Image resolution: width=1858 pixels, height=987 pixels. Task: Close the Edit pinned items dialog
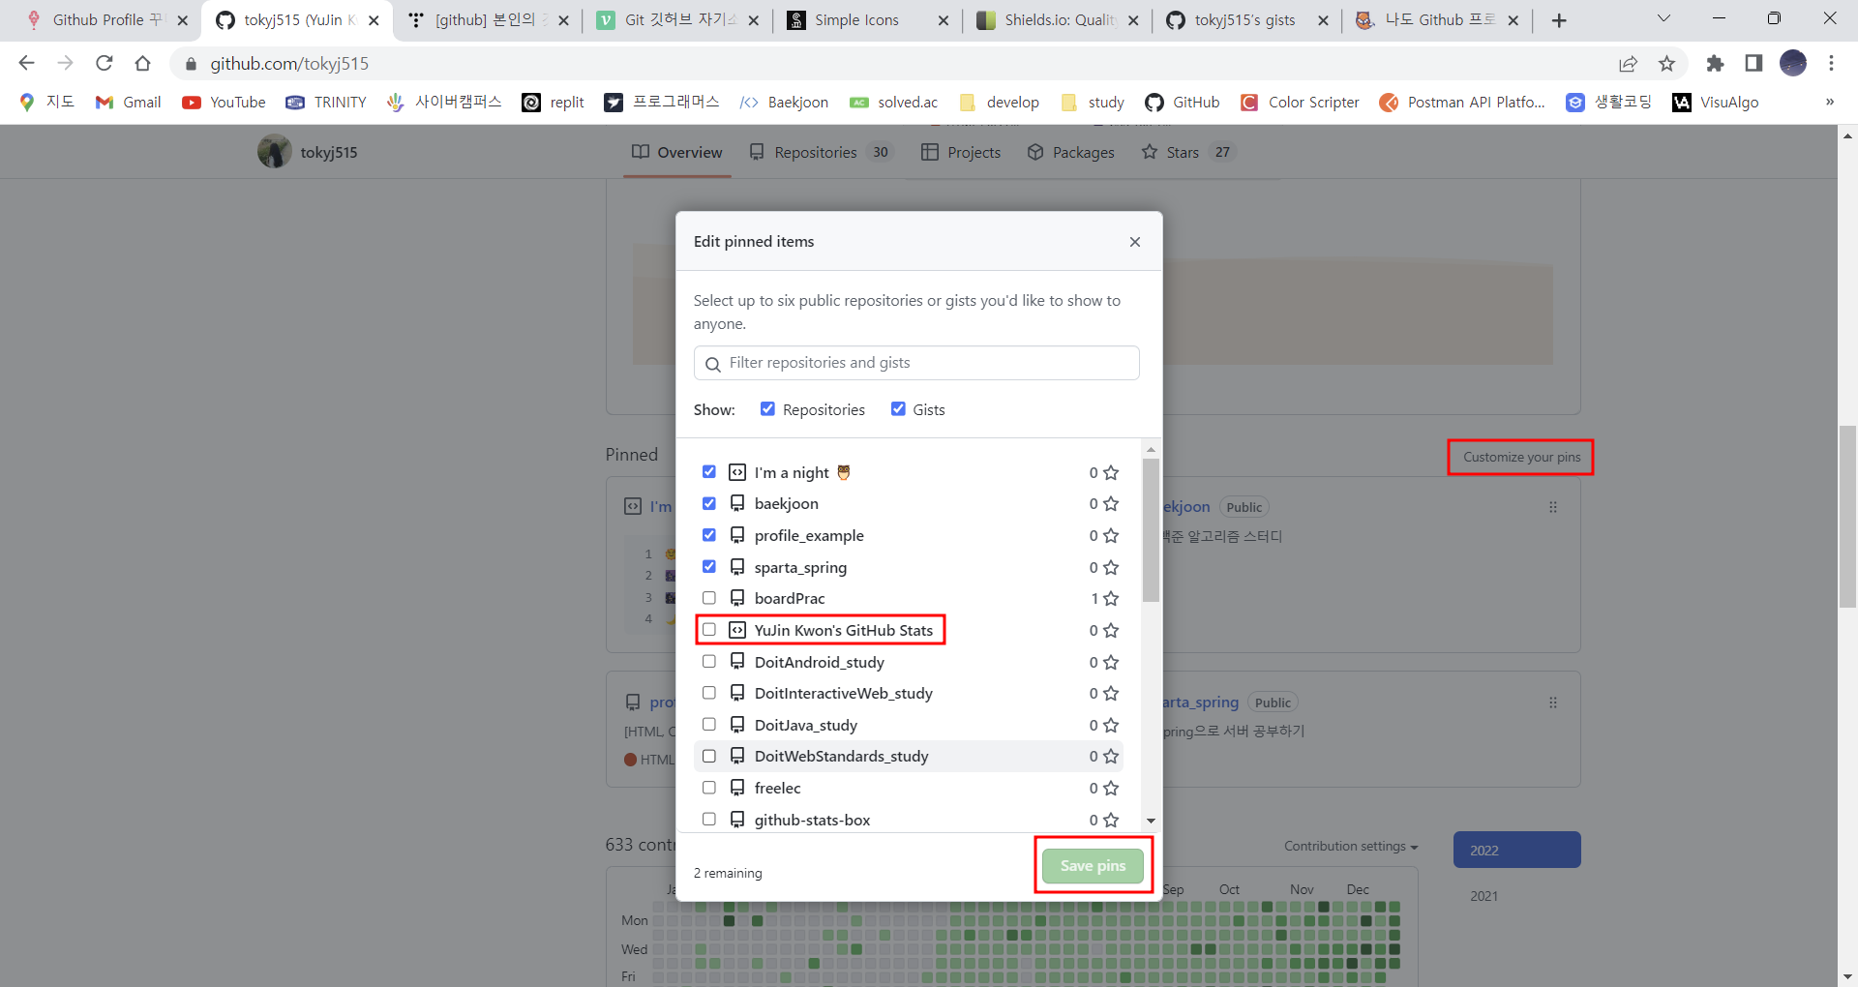click(x=1135, y=242)
